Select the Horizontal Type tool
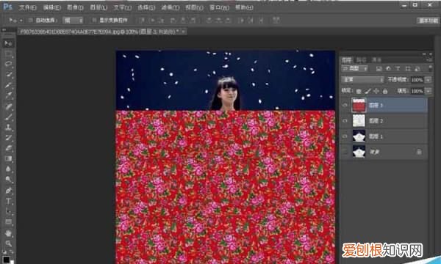Screen dimensions: 441x264 coord(8,201)
